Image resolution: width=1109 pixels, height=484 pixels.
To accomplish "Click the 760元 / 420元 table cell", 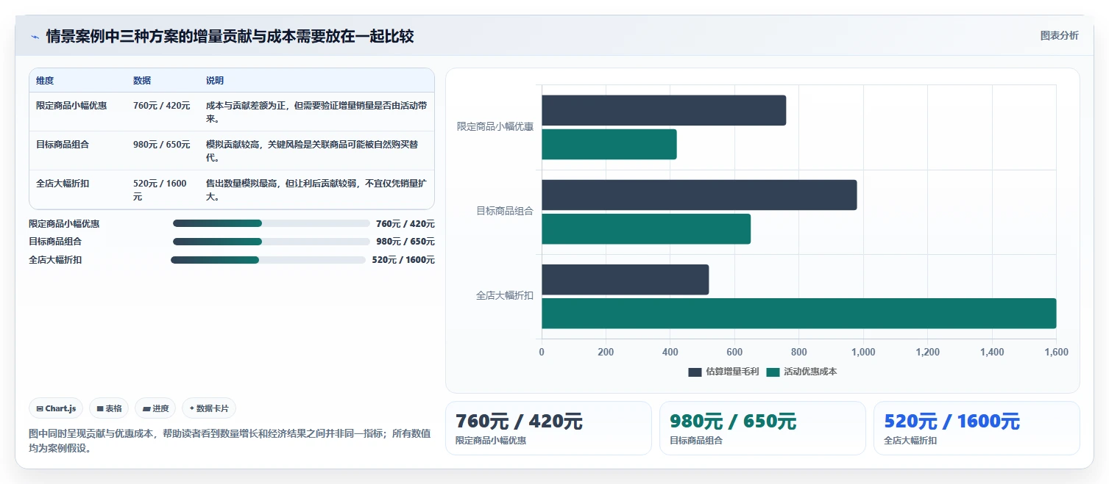I will pyautogui.click(x=161, y=106).
